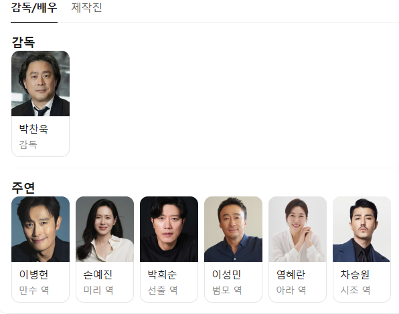Click the 손예진 name text
The width and height of the screenshot is (399, 314).
click(98, 275)
